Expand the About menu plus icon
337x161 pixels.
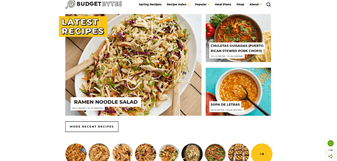pos(261,4)
